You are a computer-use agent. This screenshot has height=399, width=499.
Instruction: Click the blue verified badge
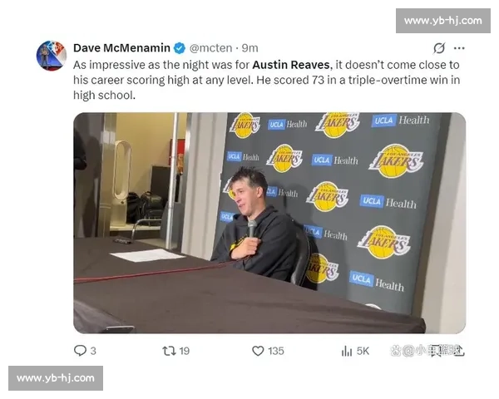coord(180,48)
